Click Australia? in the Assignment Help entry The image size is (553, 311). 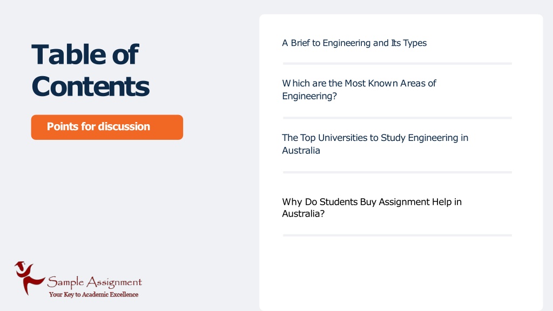(x=303, y=214)
